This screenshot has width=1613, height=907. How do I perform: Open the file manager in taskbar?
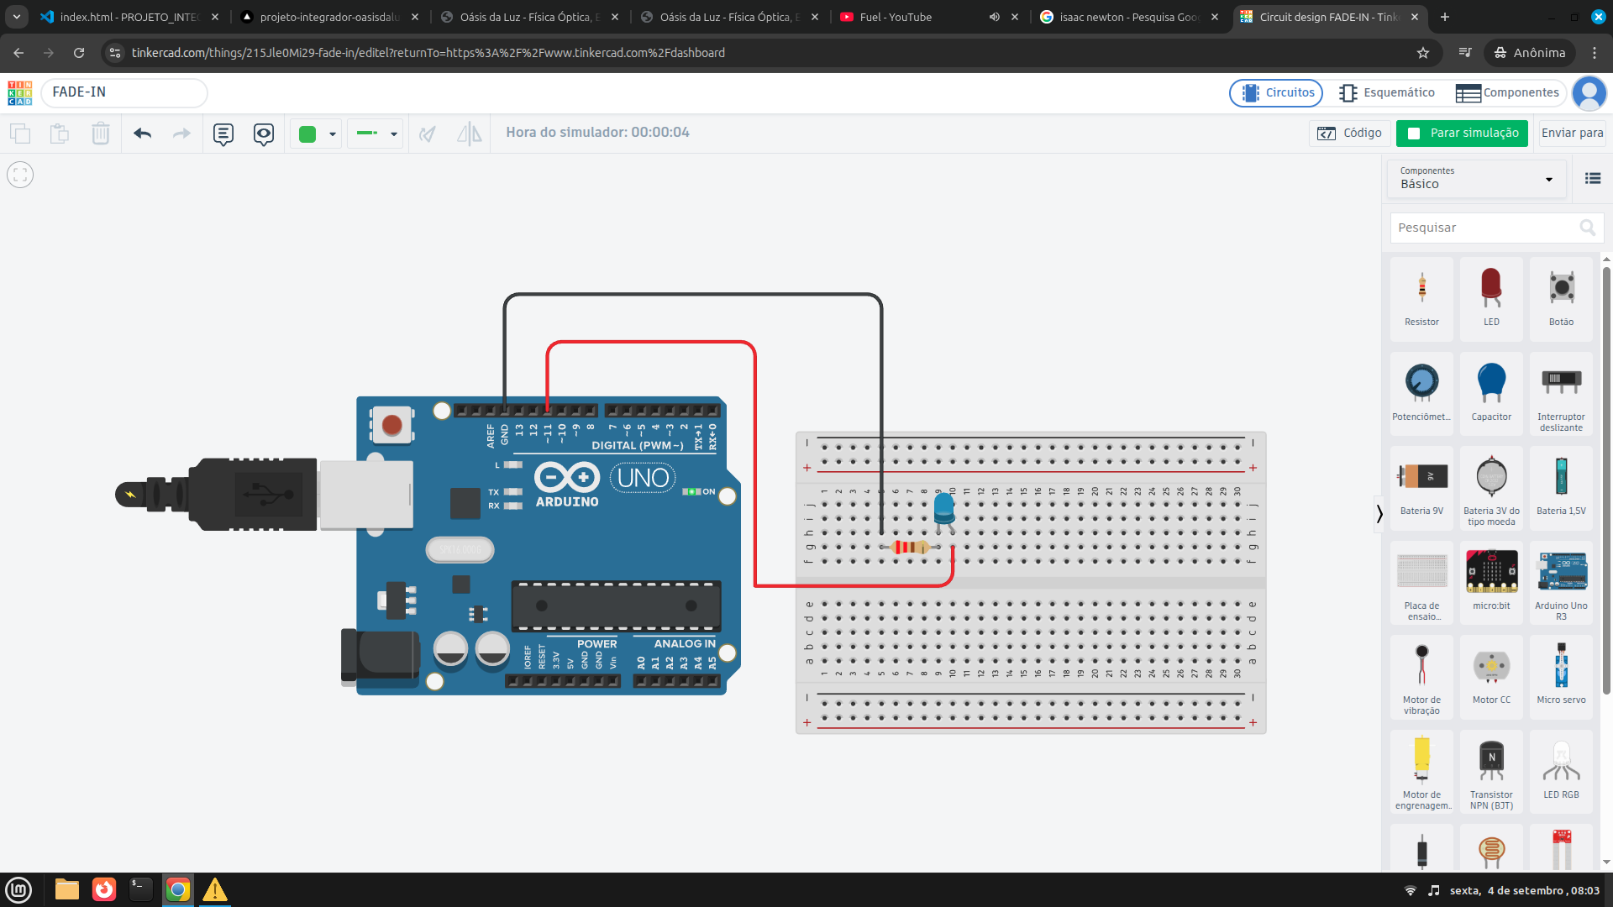(x=67, y=889)
